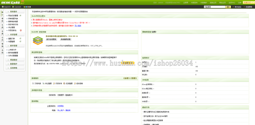Click 查看更多 beside 总管理员
255x125 pixels.
pos(69,95)
